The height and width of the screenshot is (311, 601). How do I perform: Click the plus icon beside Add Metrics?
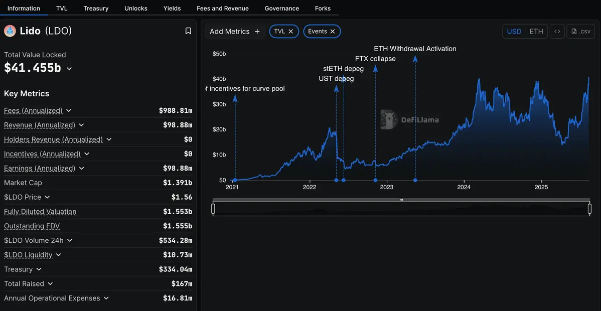point(257,31)
